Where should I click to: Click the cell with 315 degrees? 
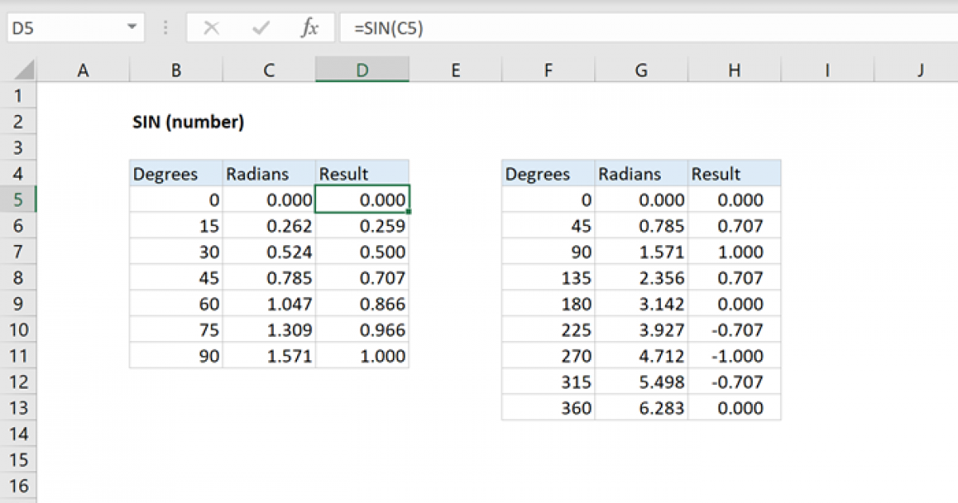pos(548,382)
